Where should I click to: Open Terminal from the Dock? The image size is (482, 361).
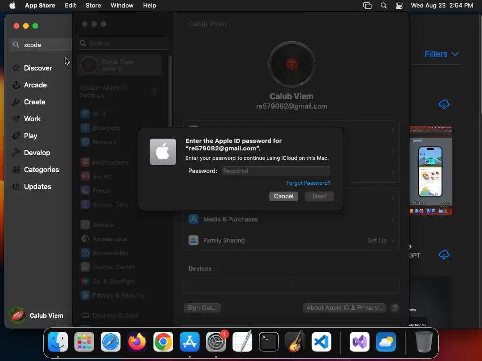(x=269, y=342)
